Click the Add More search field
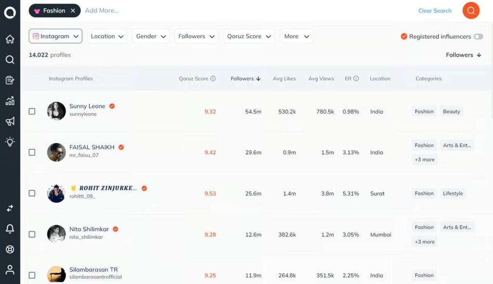The width and height of the screenshot is (493, 284). 102,11
